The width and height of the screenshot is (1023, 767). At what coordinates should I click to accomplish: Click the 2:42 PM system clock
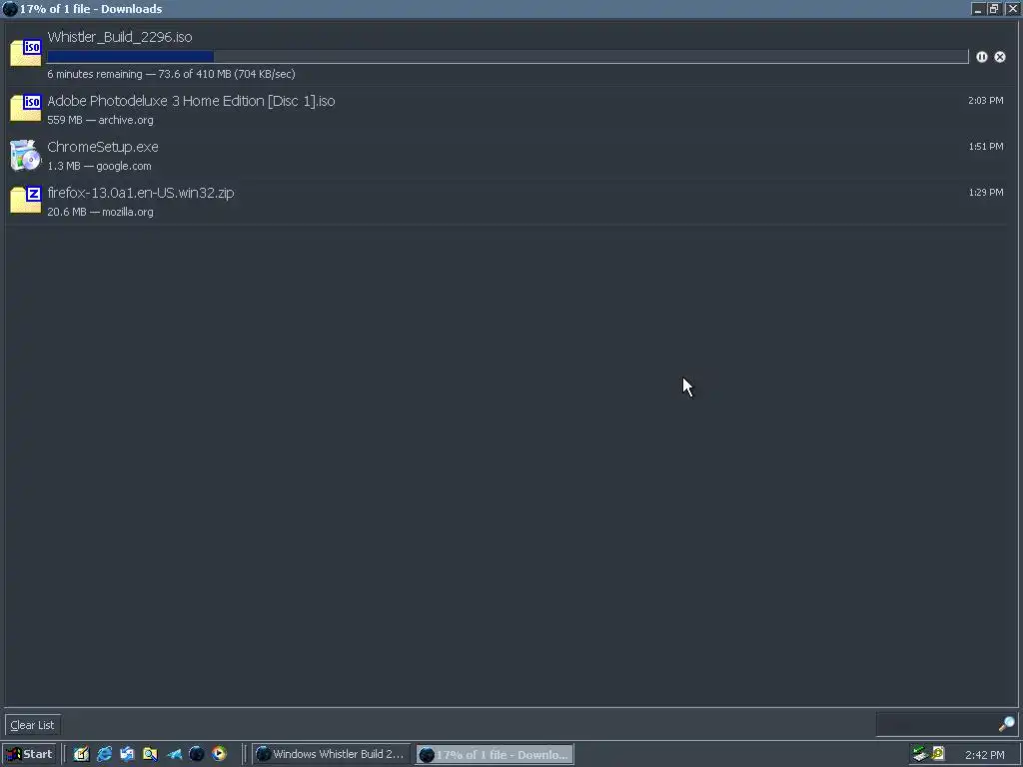984,755
